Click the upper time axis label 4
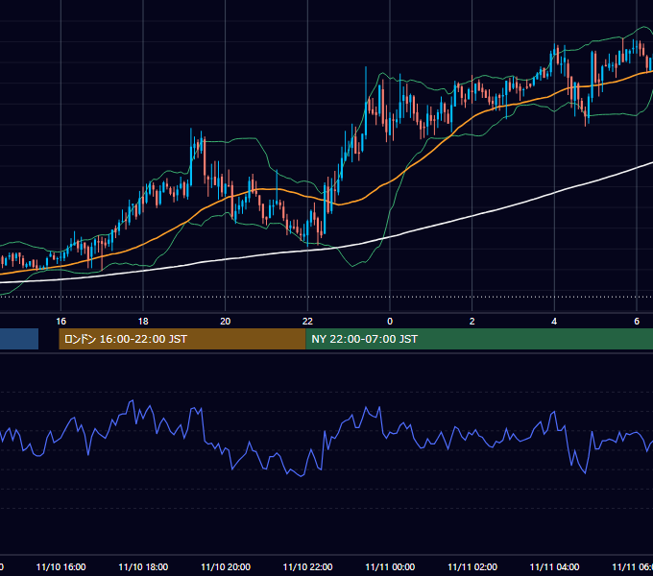This screenshot has width=653, height=576. click(x=554, y=321)
